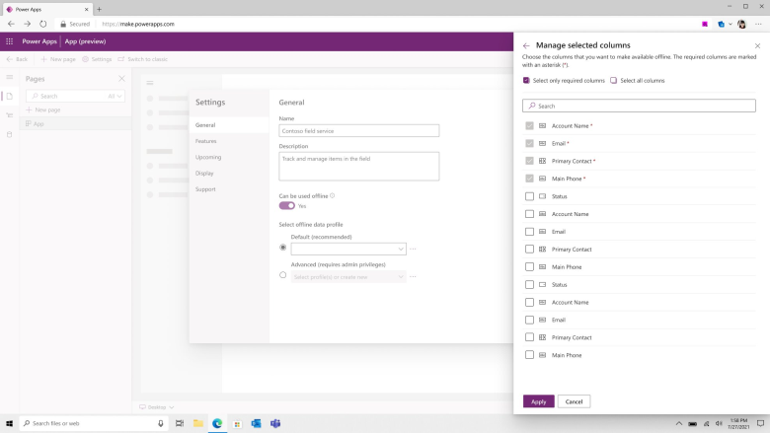The height and width of the screenshot is (433, 770).
Task: Click the Cancel button
Action: pyautogui.click(x=574, y=401)
